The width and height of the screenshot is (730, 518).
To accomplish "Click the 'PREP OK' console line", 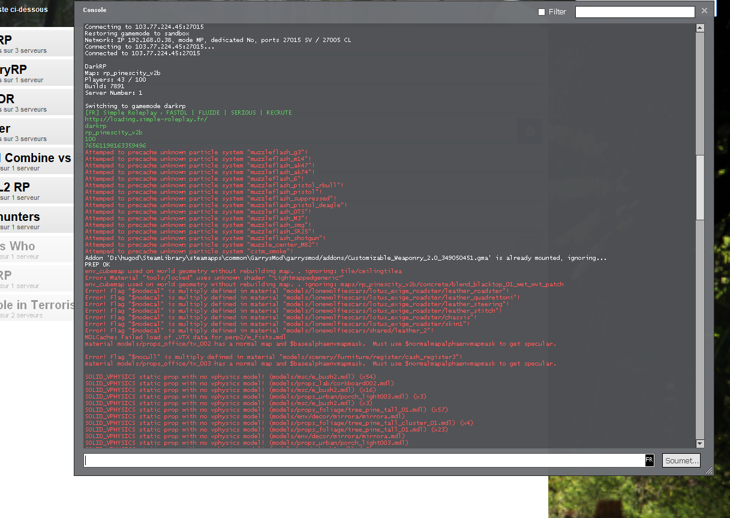I will [97, 265].
